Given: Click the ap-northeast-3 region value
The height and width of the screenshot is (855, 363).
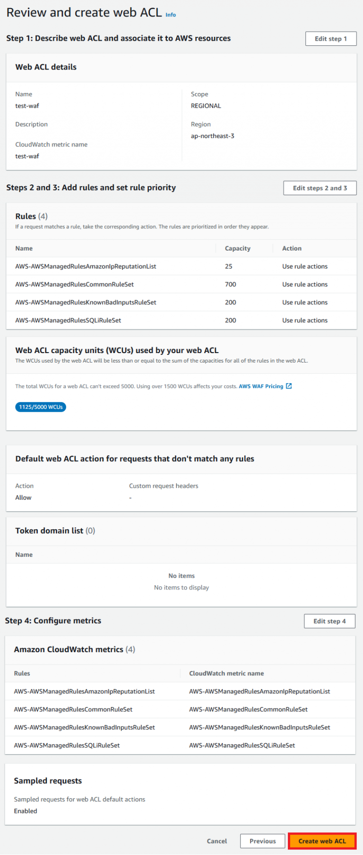Looking at the screenshot, I should pos(213,136).
